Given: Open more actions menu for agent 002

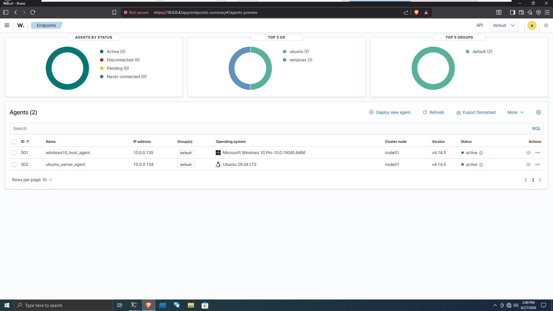Looking at the screenshot, I should (x=538, y=164).
